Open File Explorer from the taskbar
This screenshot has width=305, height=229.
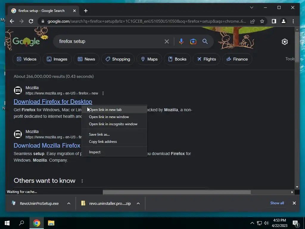(x=51, y=223)
